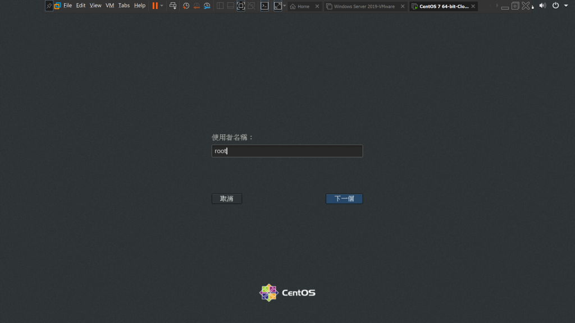Viewport: 575px width, 323px height.
Task: Open the File menu
Action: coord(67,6)
